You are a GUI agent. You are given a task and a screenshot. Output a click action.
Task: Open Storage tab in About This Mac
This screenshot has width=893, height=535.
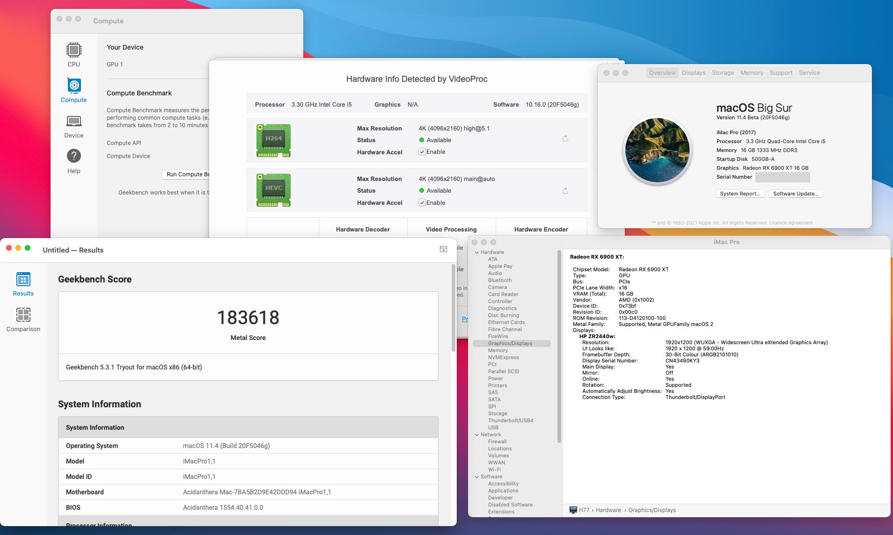pyautogui.click(x=723, y=73)
